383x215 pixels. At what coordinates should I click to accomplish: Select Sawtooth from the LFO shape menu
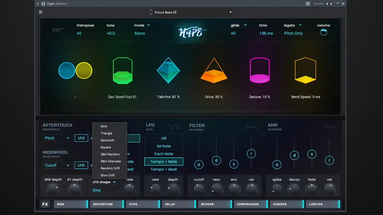108,140
